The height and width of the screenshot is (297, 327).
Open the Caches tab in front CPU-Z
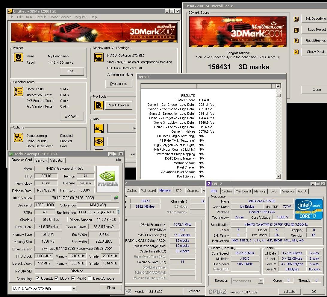point(227,191)
